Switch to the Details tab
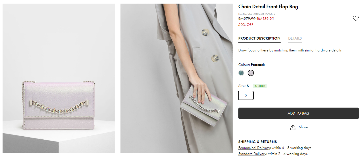 click(295, 38)
